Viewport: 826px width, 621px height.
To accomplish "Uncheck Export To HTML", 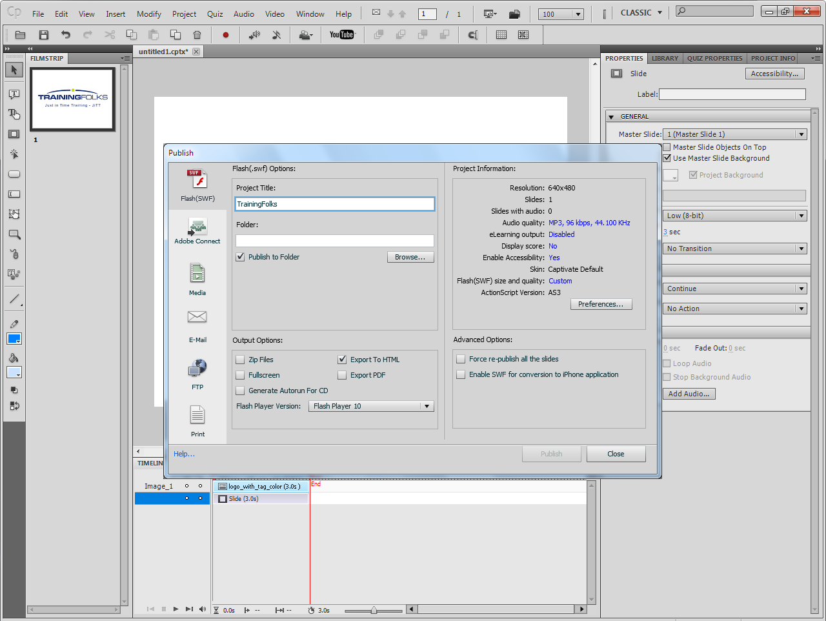I will tap(341, 360).
